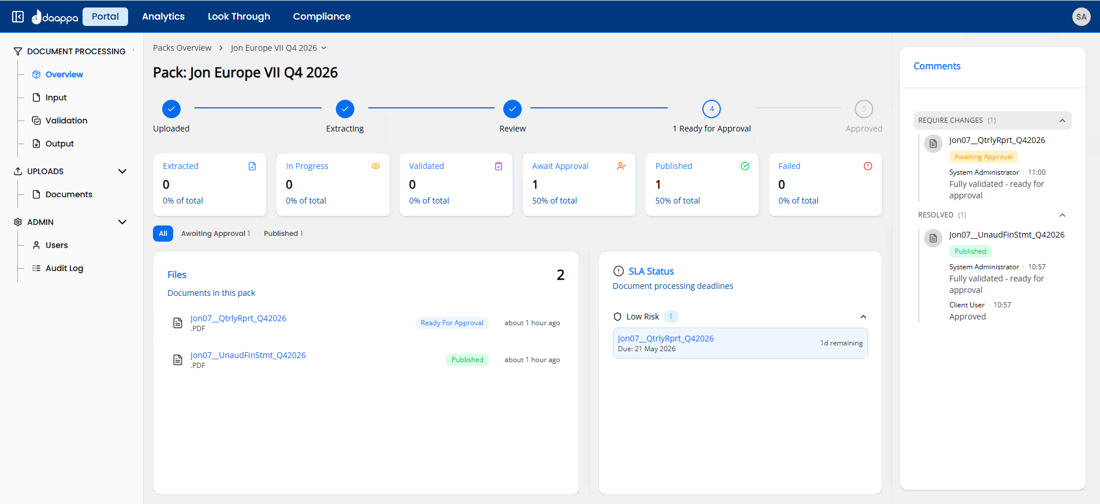
Task: Click 'Due: 21 May 2026' text
Action: click(x=646, y=349)
